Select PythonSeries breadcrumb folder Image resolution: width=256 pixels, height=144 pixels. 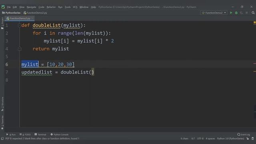[x=11, y=13]
